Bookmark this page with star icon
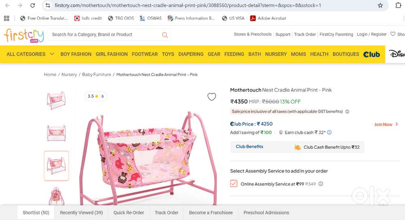405x220 pixels. point(380,6)
